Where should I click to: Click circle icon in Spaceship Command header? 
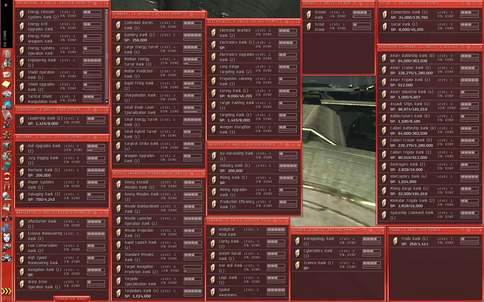[x=469, y=47]
